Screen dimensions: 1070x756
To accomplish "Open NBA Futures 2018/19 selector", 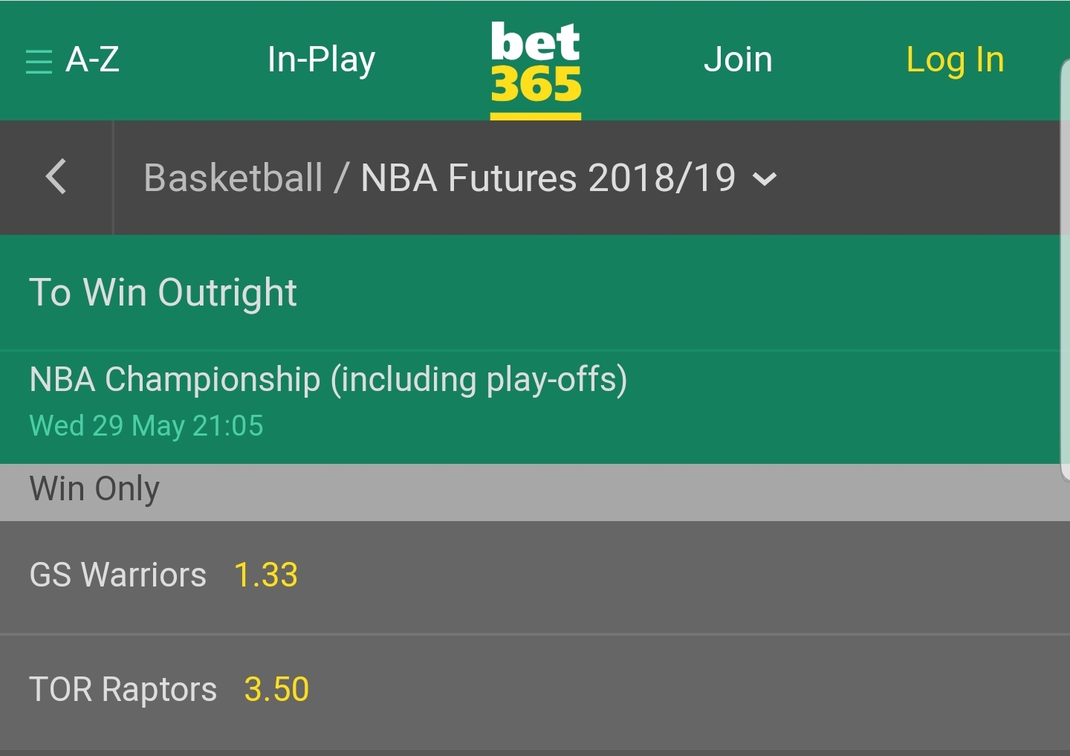I will [548, 178].
